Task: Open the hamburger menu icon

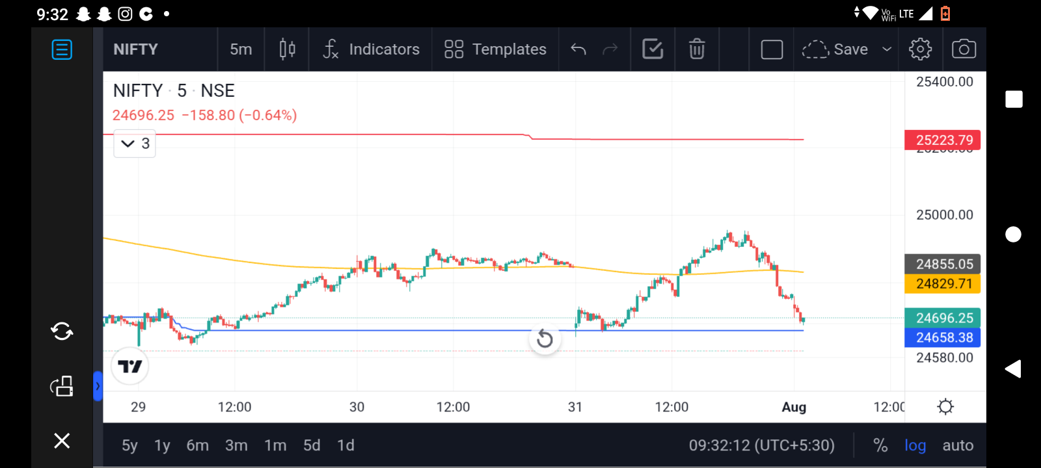Action: 62,49
